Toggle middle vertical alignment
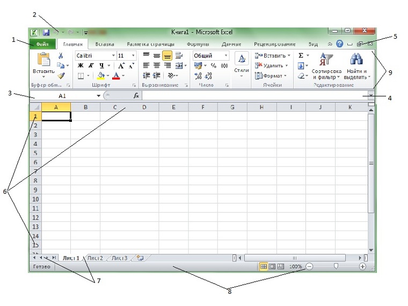408x306 pixels. 157,55
